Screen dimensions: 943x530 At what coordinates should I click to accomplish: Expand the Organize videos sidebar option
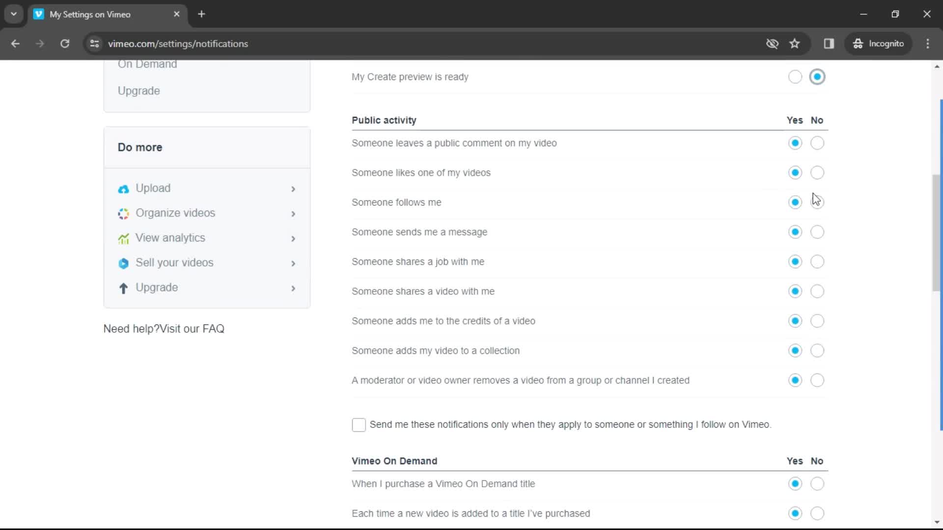[x=293, y=213]
